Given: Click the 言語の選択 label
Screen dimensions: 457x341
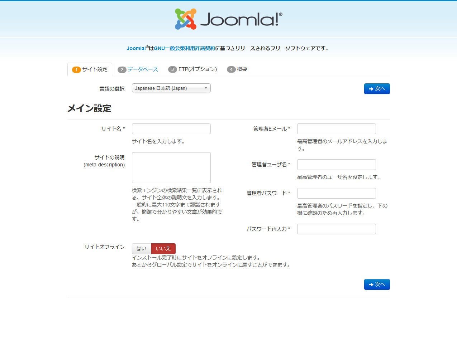Looking at the screenshot, I should (112, 89).
